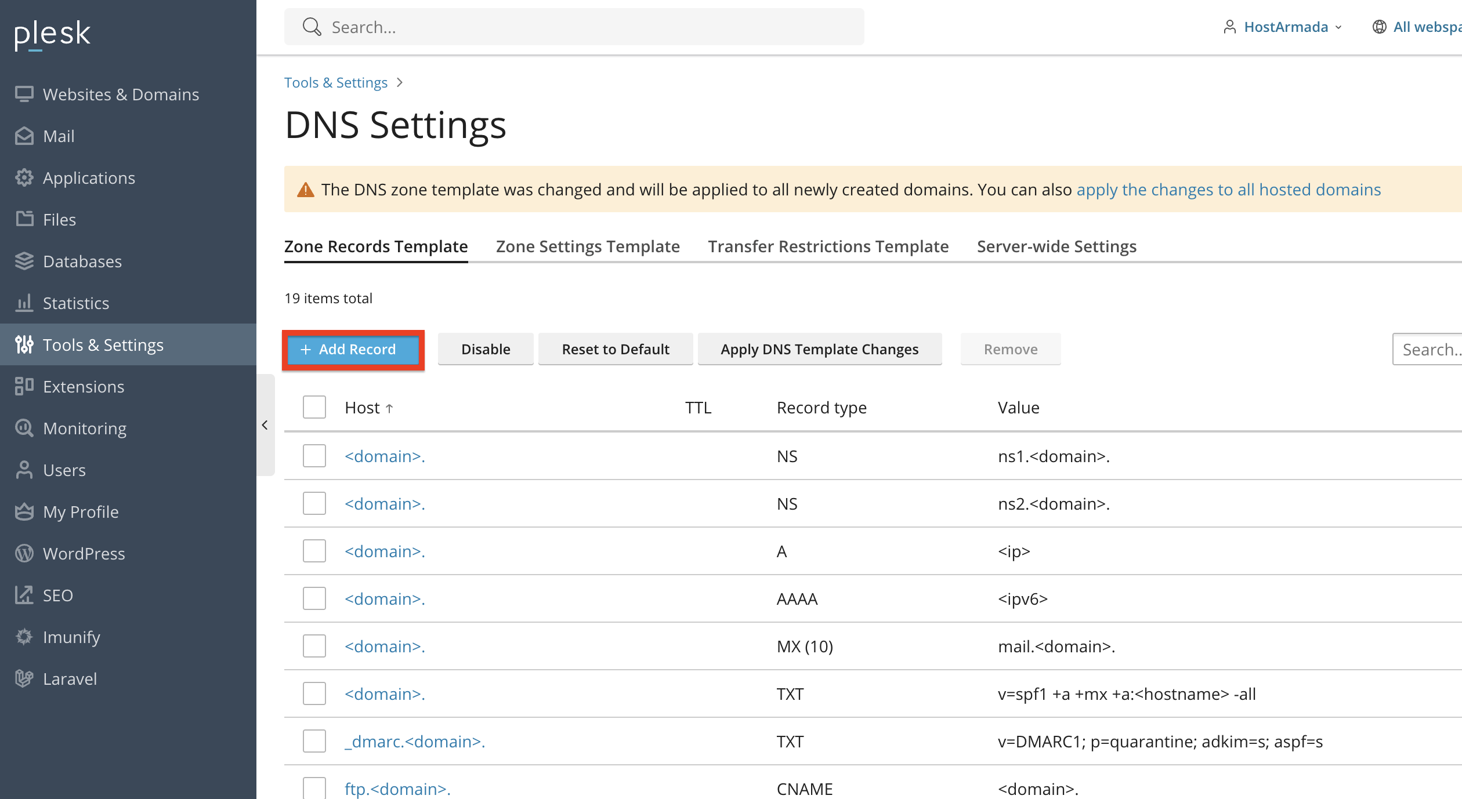
Task: Open Applications gear icon in sidebar
Action: tap(24, 177)
